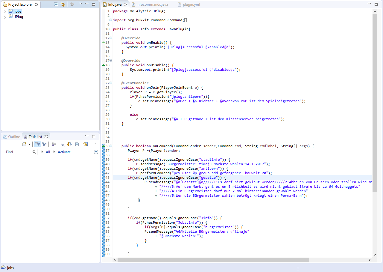Image resolution: width=383 pixels, height=272 pixels.
Task: Close the Project Explorer tab
Action: pos(37,4)
